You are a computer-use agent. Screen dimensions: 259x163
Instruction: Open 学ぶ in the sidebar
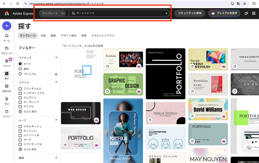[x=6, y=101]
